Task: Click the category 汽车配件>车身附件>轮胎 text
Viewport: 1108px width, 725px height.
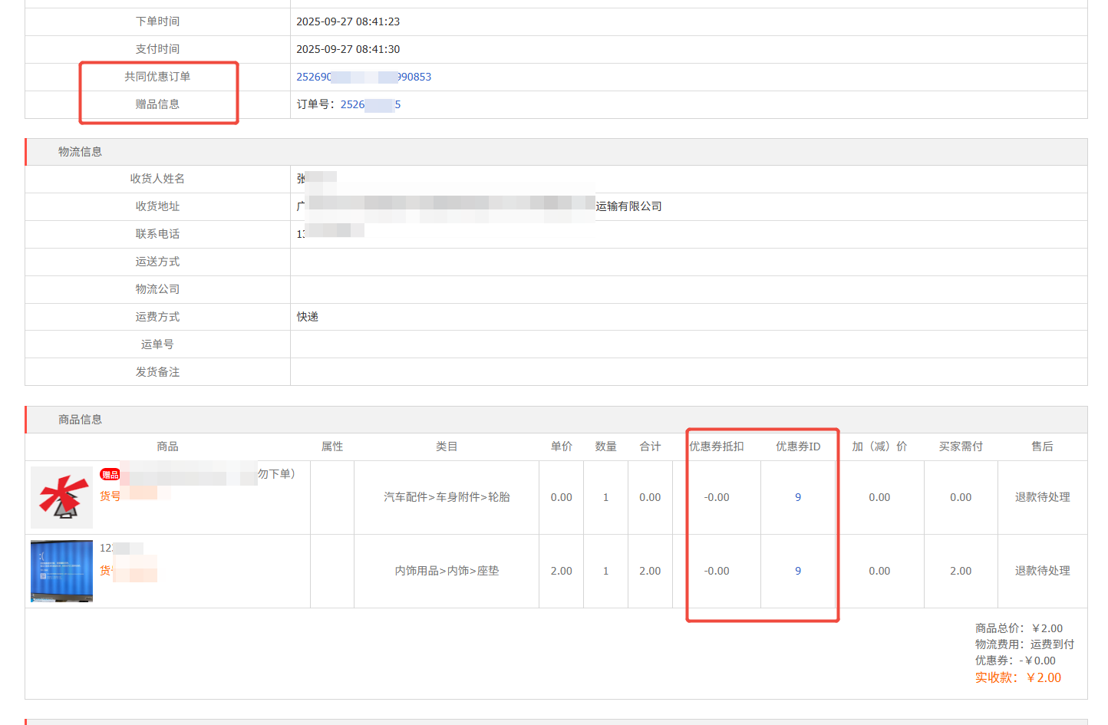Action: 446,497
